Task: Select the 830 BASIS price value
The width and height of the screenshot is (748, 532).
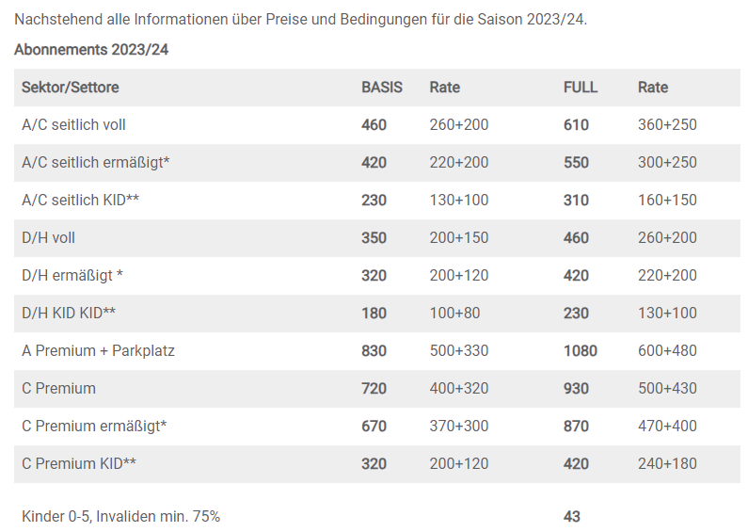Action: tap(374, 351)
